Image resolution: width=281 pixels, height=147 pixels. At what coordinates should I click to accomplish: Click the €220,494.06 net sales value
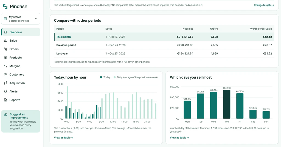tap(185, 45)
